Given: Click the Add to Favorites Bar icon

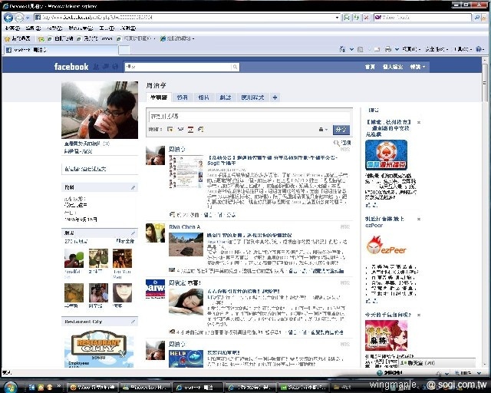Looking at the screenshot, I should [41, 39].
